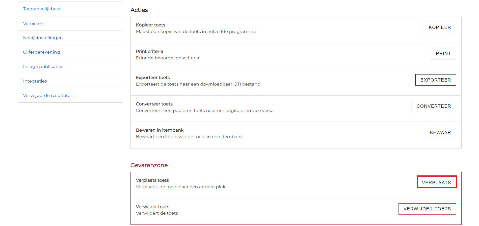Click VERWIJDER TOETS button

click(427, 209)
